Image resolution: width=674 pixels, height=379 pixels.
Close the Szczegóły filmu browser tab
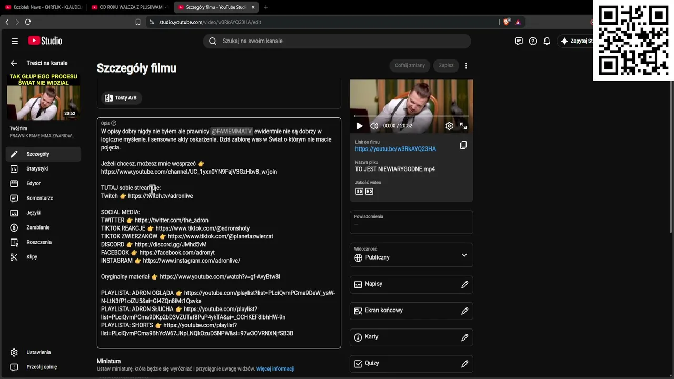pyautogui.click(x=253, y=7)
